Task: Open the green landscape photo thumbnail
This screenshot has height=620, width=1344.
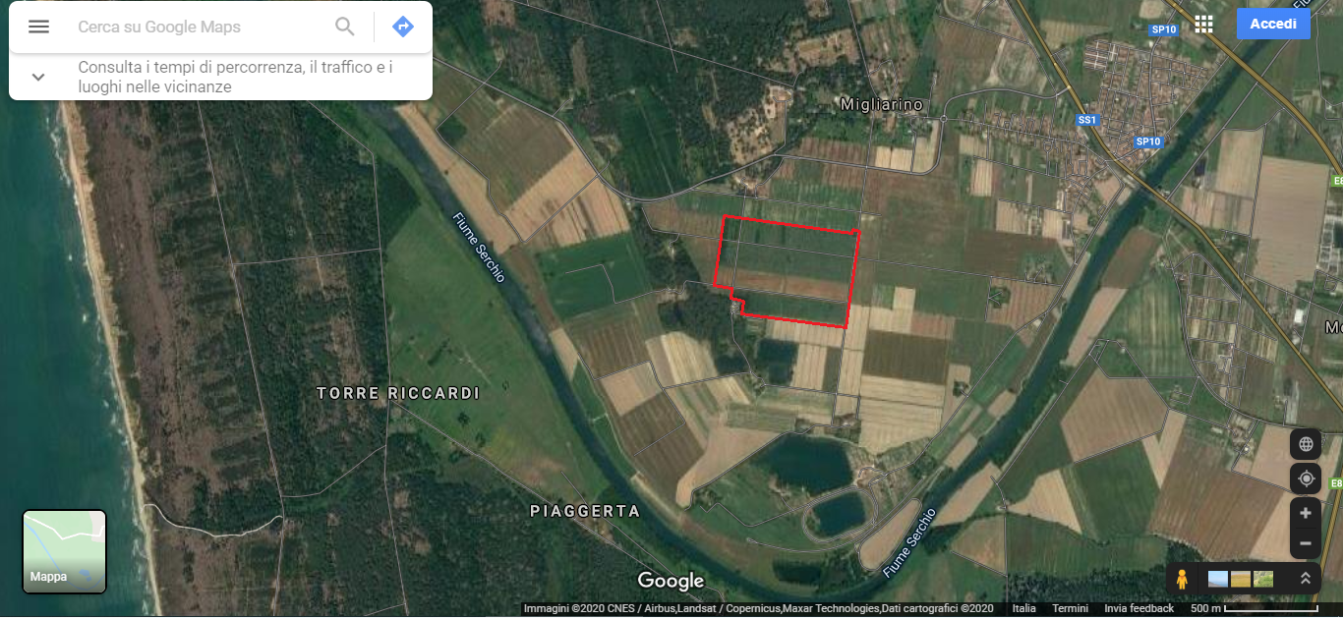Action: click(1263, 579)
